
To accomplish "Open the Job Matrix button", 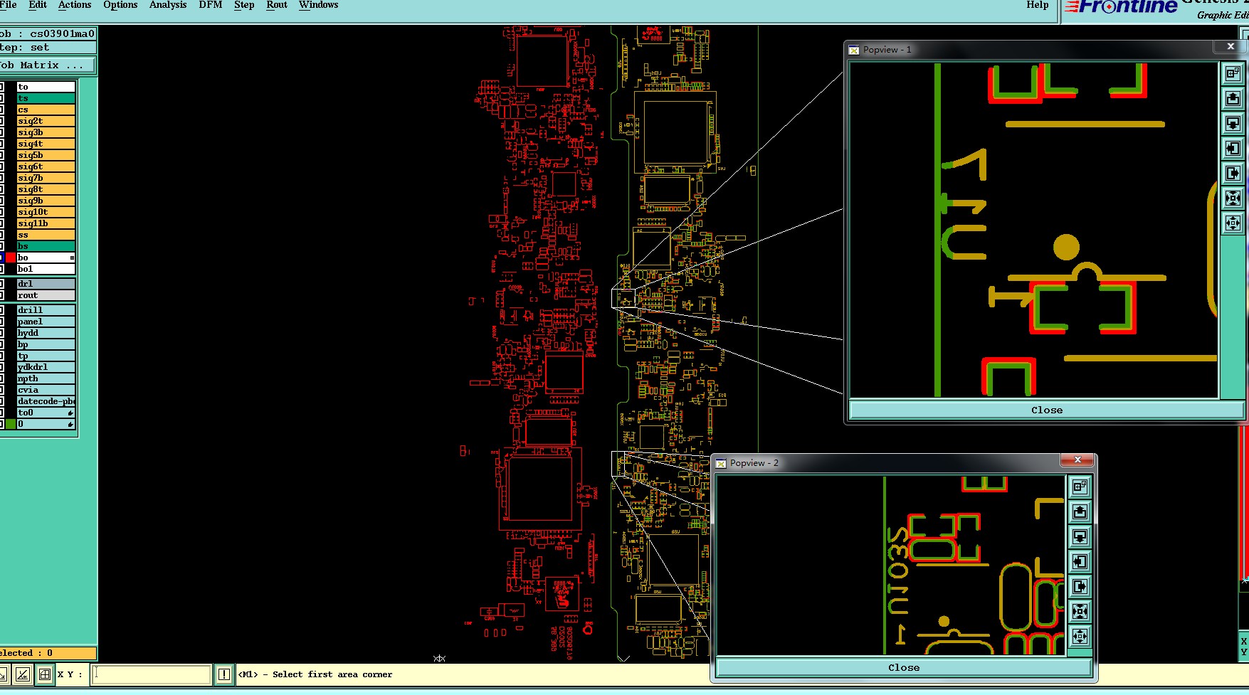I will point(47,65).
